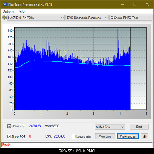
Task: Click the rows/8ECC label
Action: 52,126
